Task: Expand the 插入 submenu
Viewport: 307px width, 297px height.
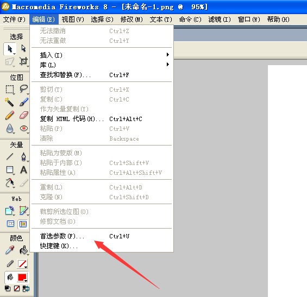Action: pyautogui.click(x=102, y=55)
